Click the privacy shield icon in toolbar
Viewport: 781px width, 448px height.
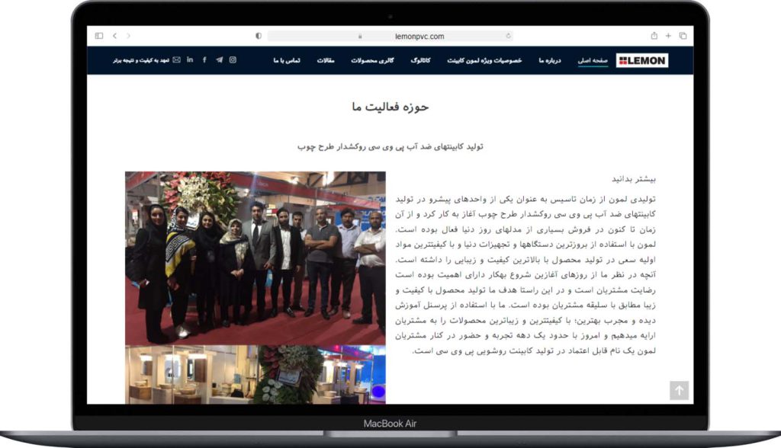pyautogui.click(x=259, y=36)
